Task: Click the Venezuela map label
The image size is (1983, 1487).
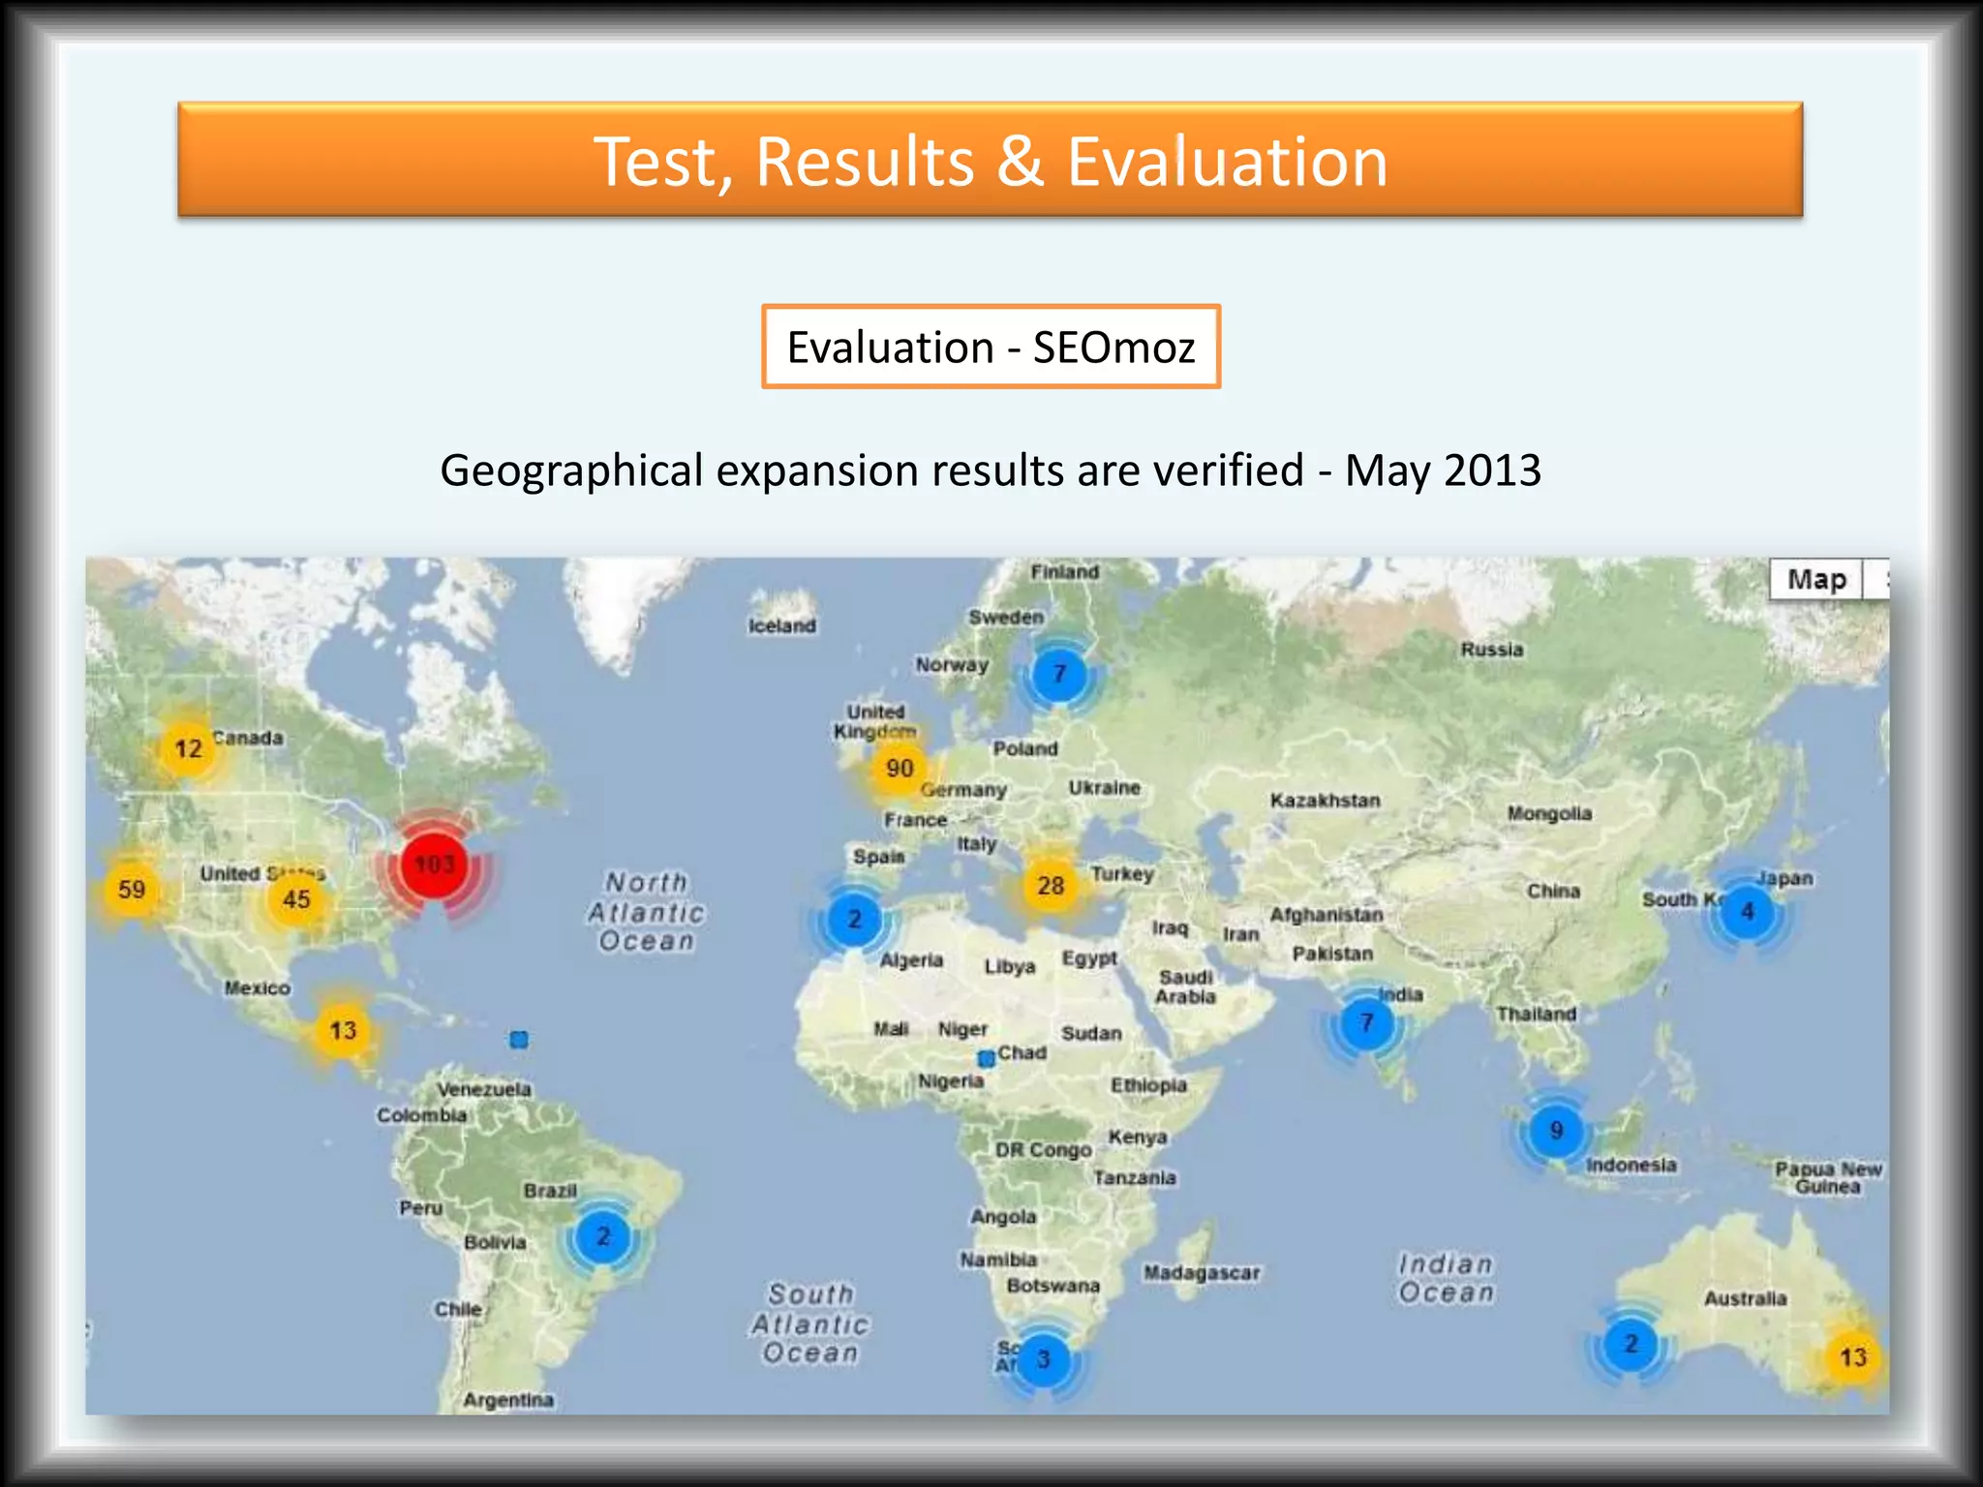Action: (x=484, y=1089)
